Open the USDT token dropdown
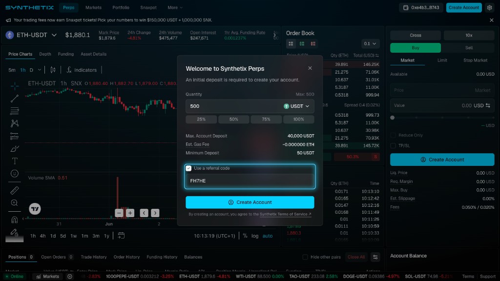The height and width of the screenshot is (281, 500). (296, 106)
